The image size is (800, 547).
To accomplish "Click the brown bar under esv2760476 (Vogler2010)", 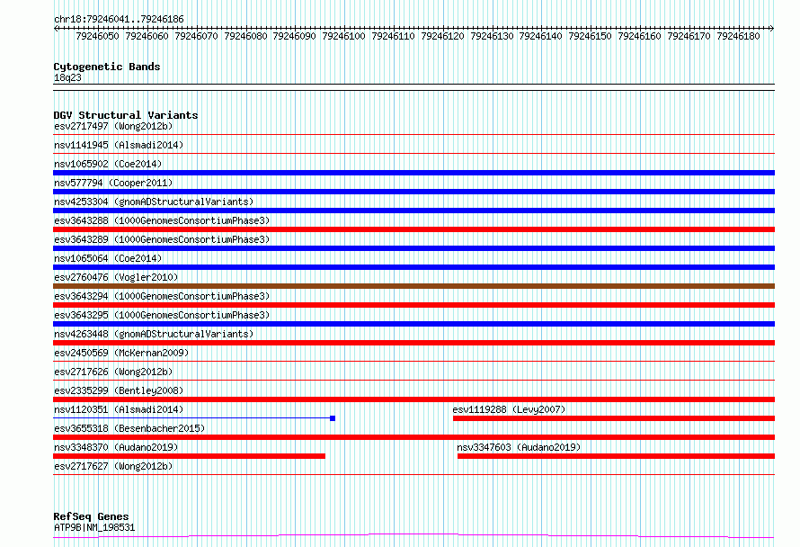I will (x=413, y=286).
